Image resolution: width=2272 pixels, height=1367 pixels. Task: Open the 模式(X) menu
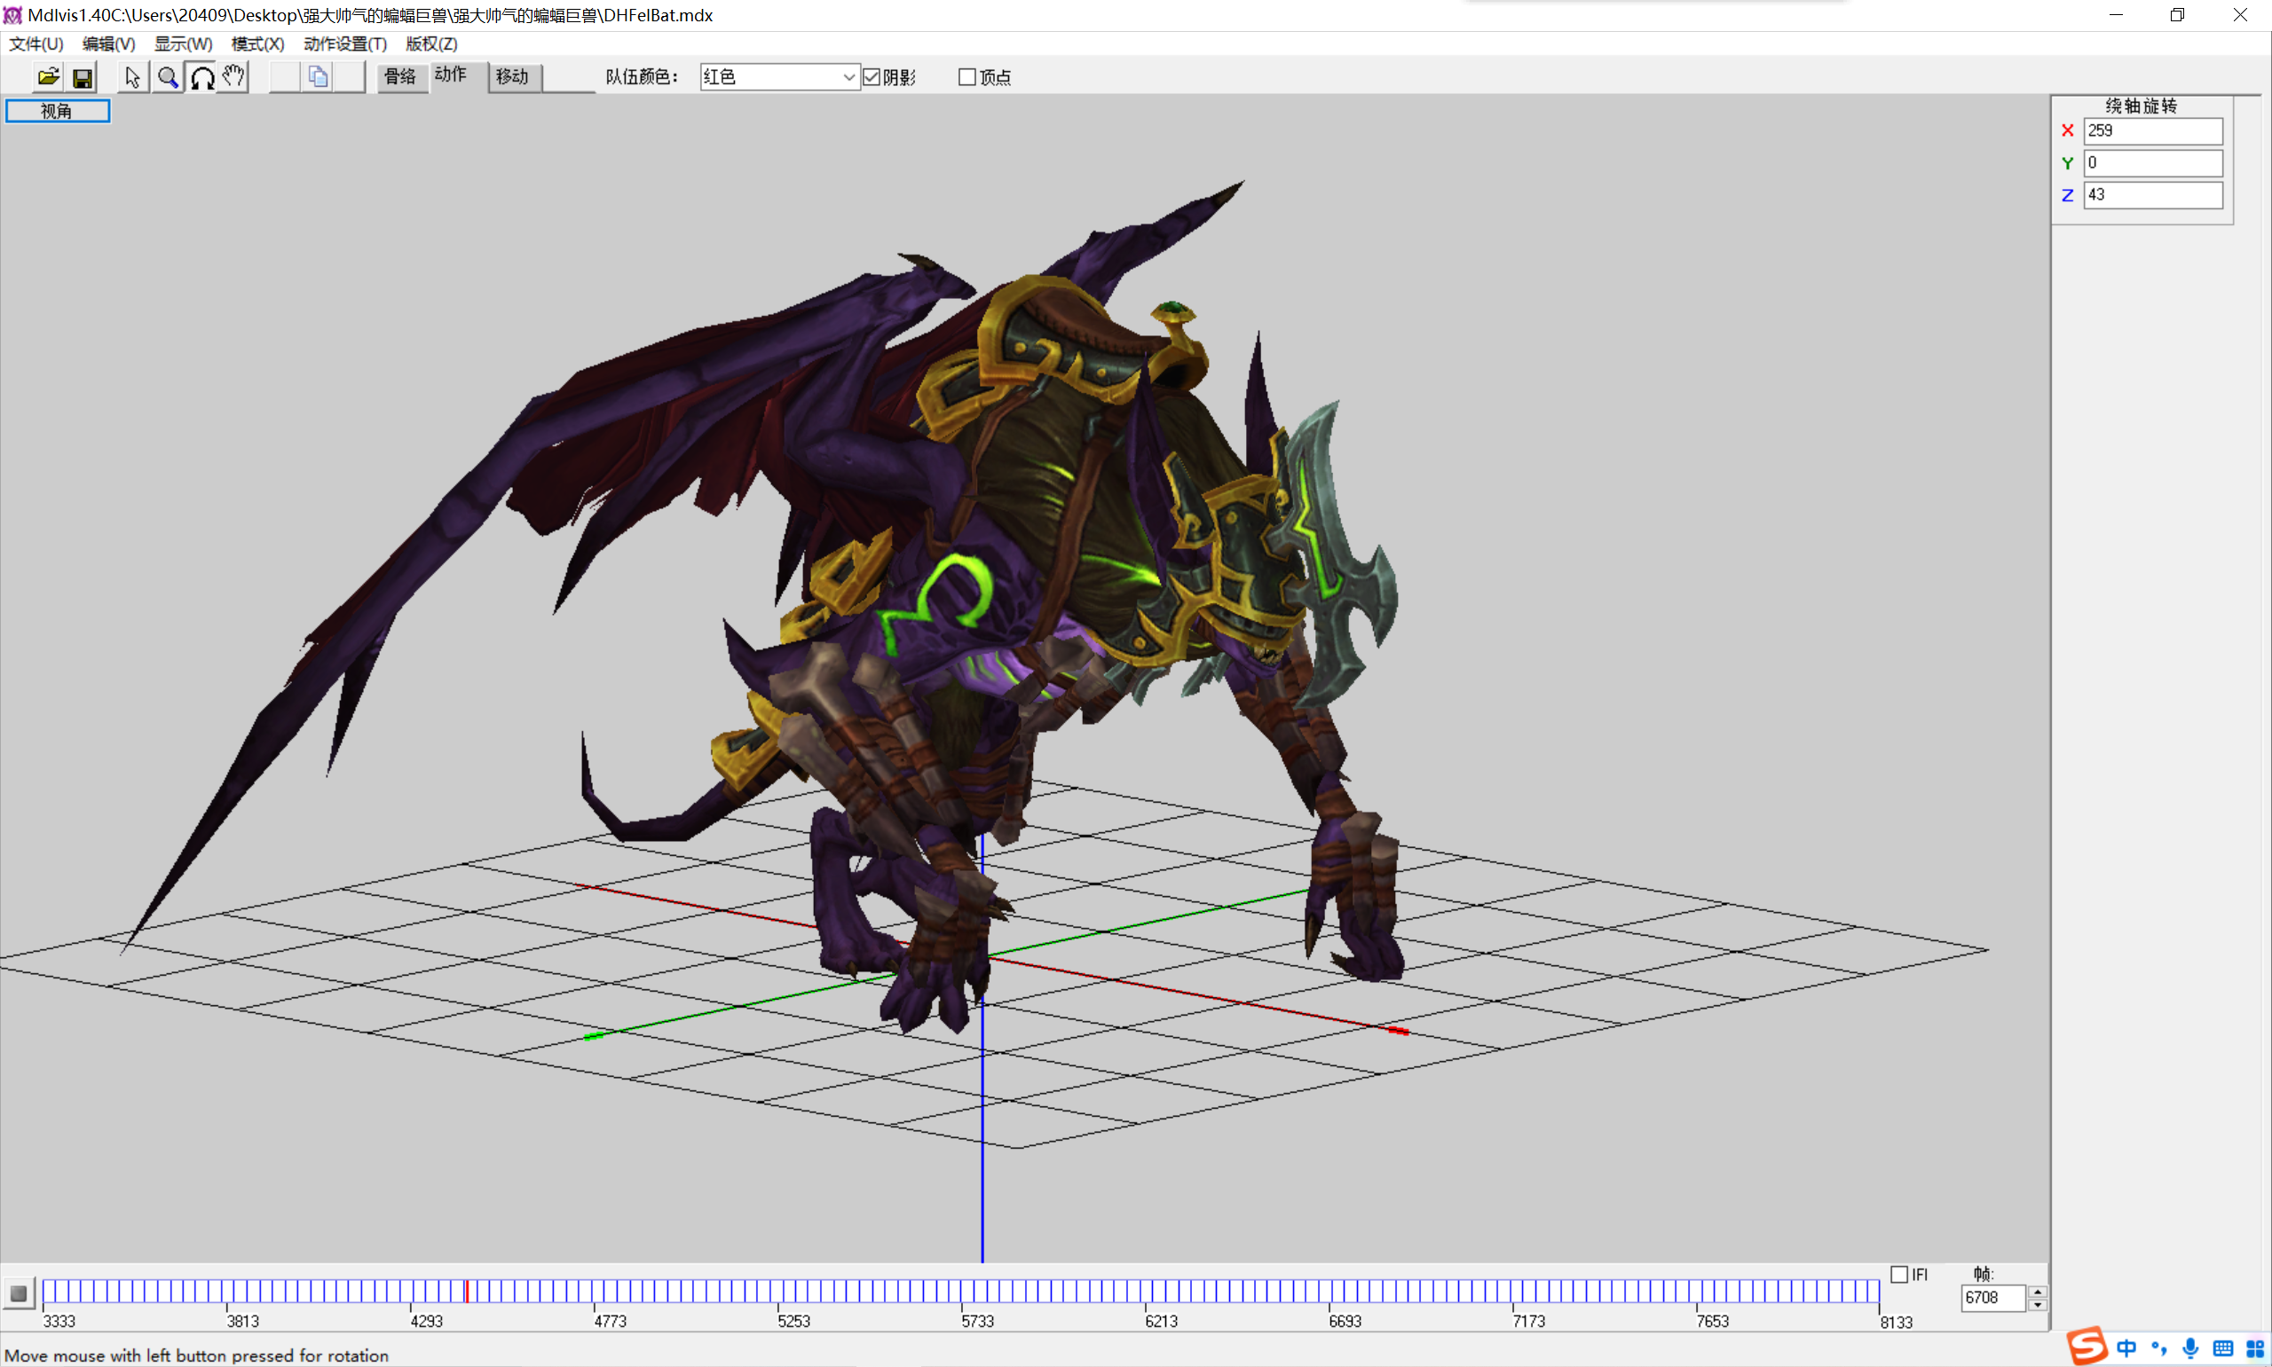point(257,44)
